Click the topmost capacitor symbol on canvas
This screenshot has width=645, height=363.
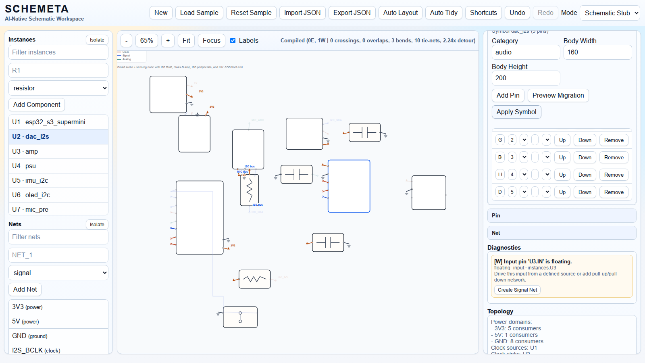(x=364, y=132)
